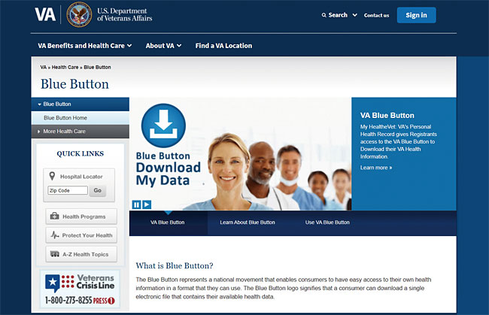Open Blue Button Home sidebar item

(80, 118)
